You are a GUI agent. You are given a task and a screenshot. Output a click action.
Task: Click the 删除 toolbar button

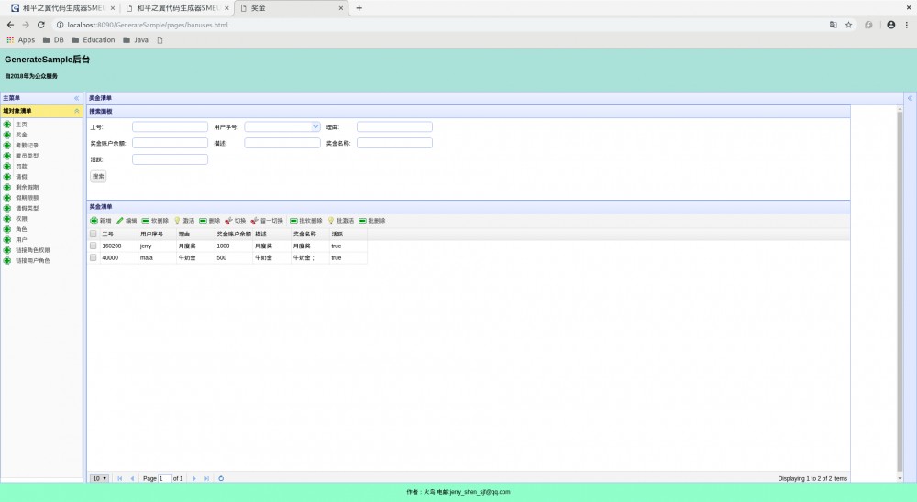point(209,221)
